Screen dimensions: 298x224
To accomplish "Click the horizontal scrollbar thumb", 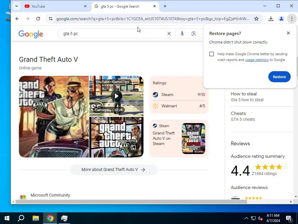I will click(131, 202).
